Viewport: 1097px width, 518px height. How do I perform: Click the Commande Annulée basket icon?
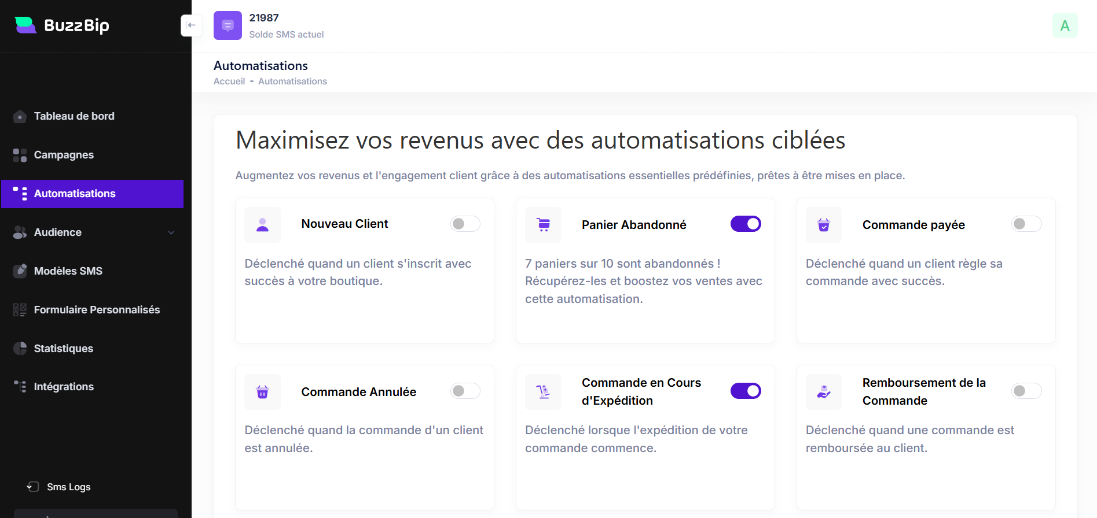point(262,392)
